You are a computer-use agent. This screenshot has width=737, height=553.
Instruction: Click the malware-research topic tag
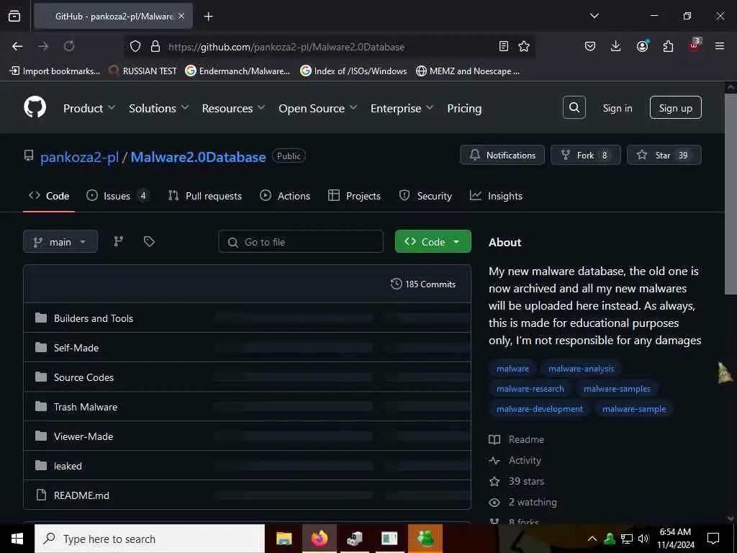click(x=530, y=388)
